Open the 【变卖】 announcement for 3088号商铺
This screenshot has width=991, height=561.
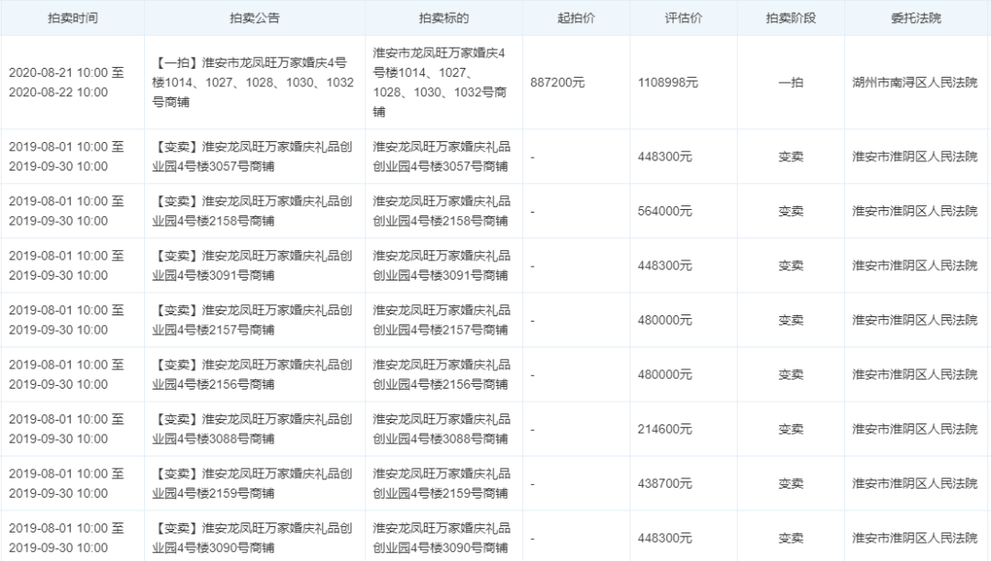point(251,429)
